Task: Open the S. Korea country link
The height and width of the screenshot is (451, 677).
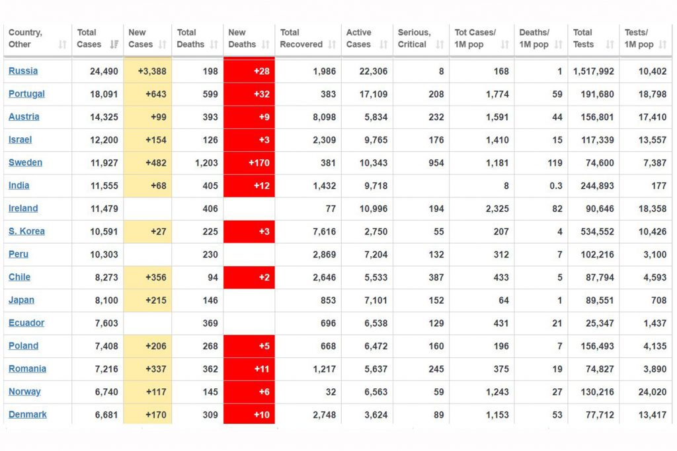Action: click(26, 231)
